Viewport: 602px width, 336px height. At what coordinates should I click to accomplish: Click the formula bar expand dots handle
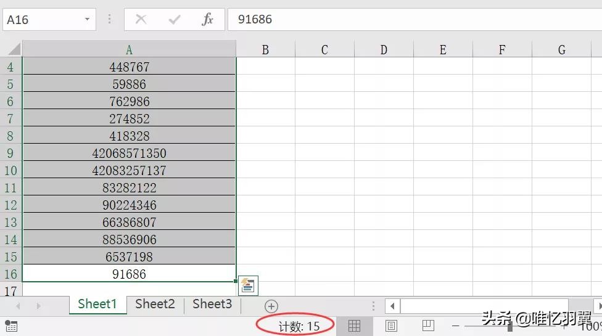(109, 19)
